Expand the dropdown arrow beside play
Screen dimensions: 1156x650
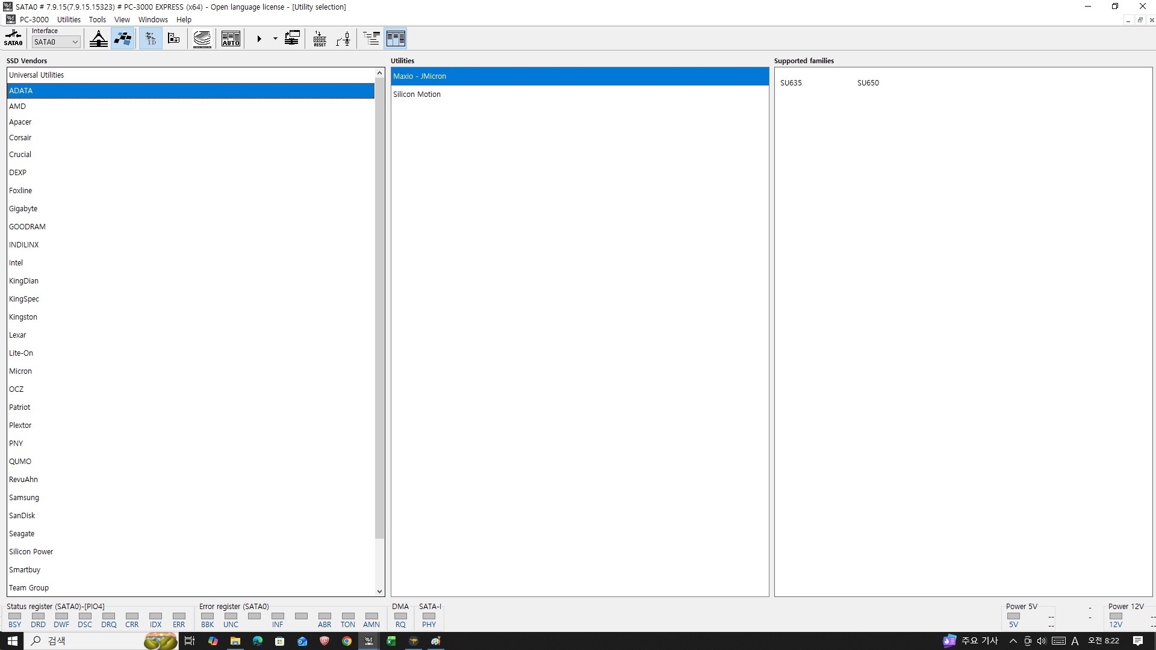click(x=275, y=39)
